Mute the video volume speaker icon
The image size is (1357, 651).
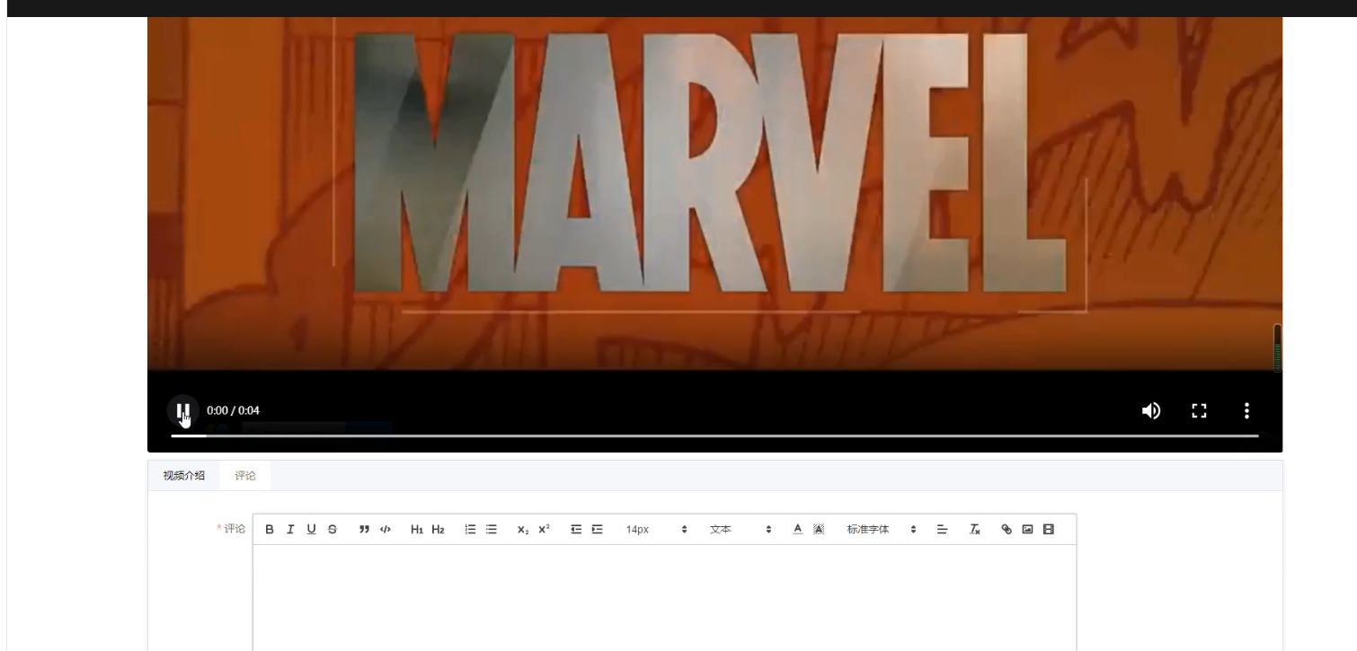[1150, 410]
